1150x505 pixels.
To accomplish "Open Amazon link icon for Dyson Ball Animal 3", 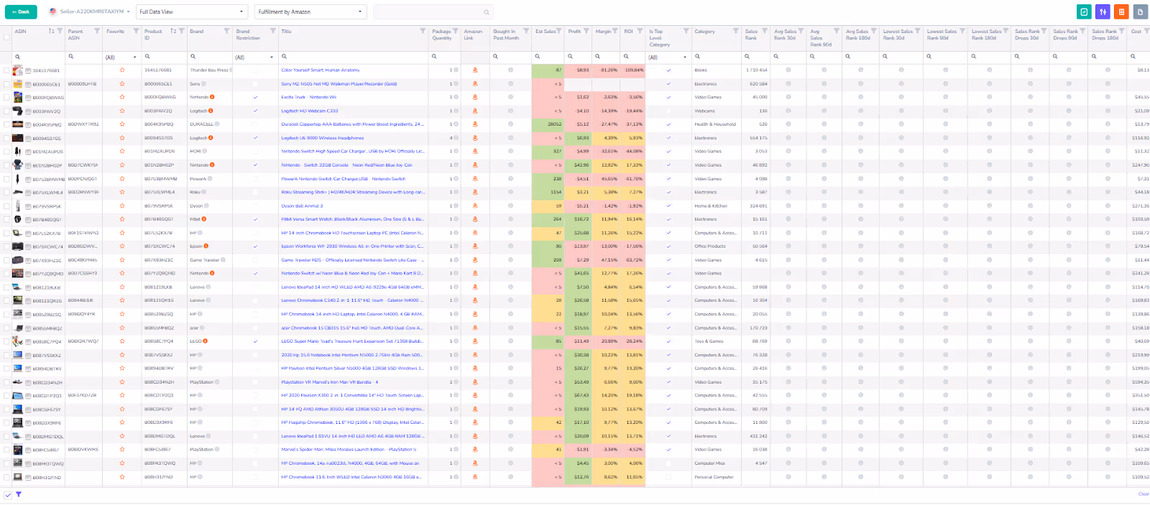I will point(474,205).
